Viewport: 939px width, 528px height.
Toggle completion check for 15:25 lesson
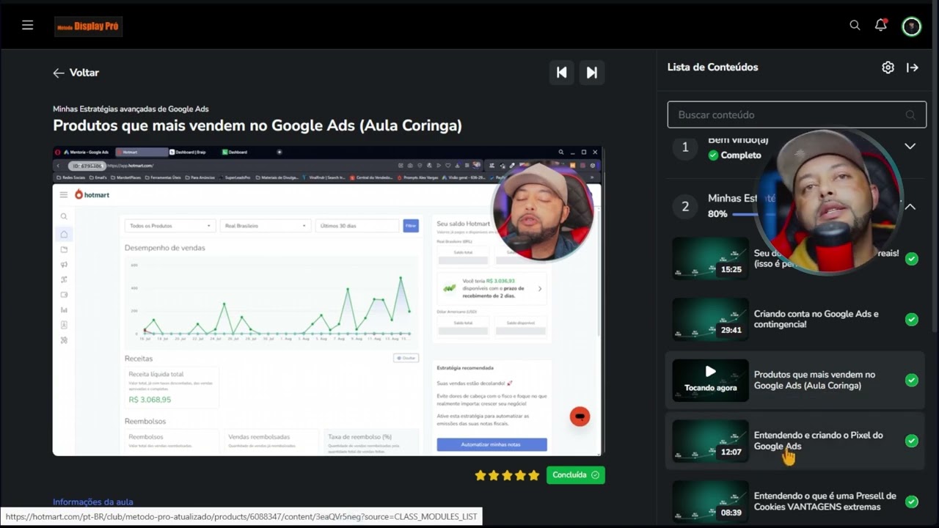pos(912,259)
